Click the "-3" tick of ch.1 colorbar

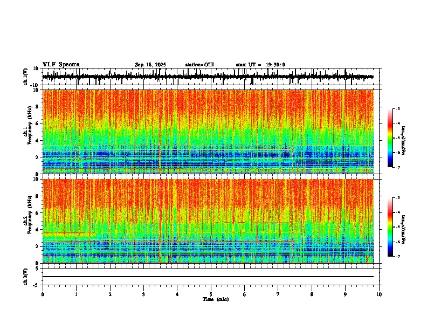398,108
